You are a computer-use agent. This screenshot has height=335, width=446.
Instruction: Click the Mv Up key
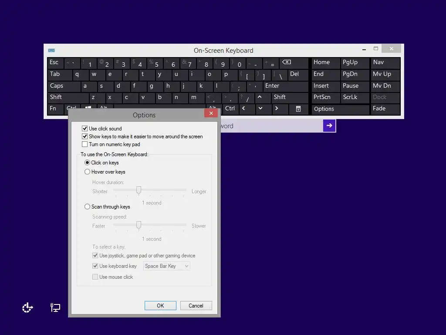coord(385,74)
